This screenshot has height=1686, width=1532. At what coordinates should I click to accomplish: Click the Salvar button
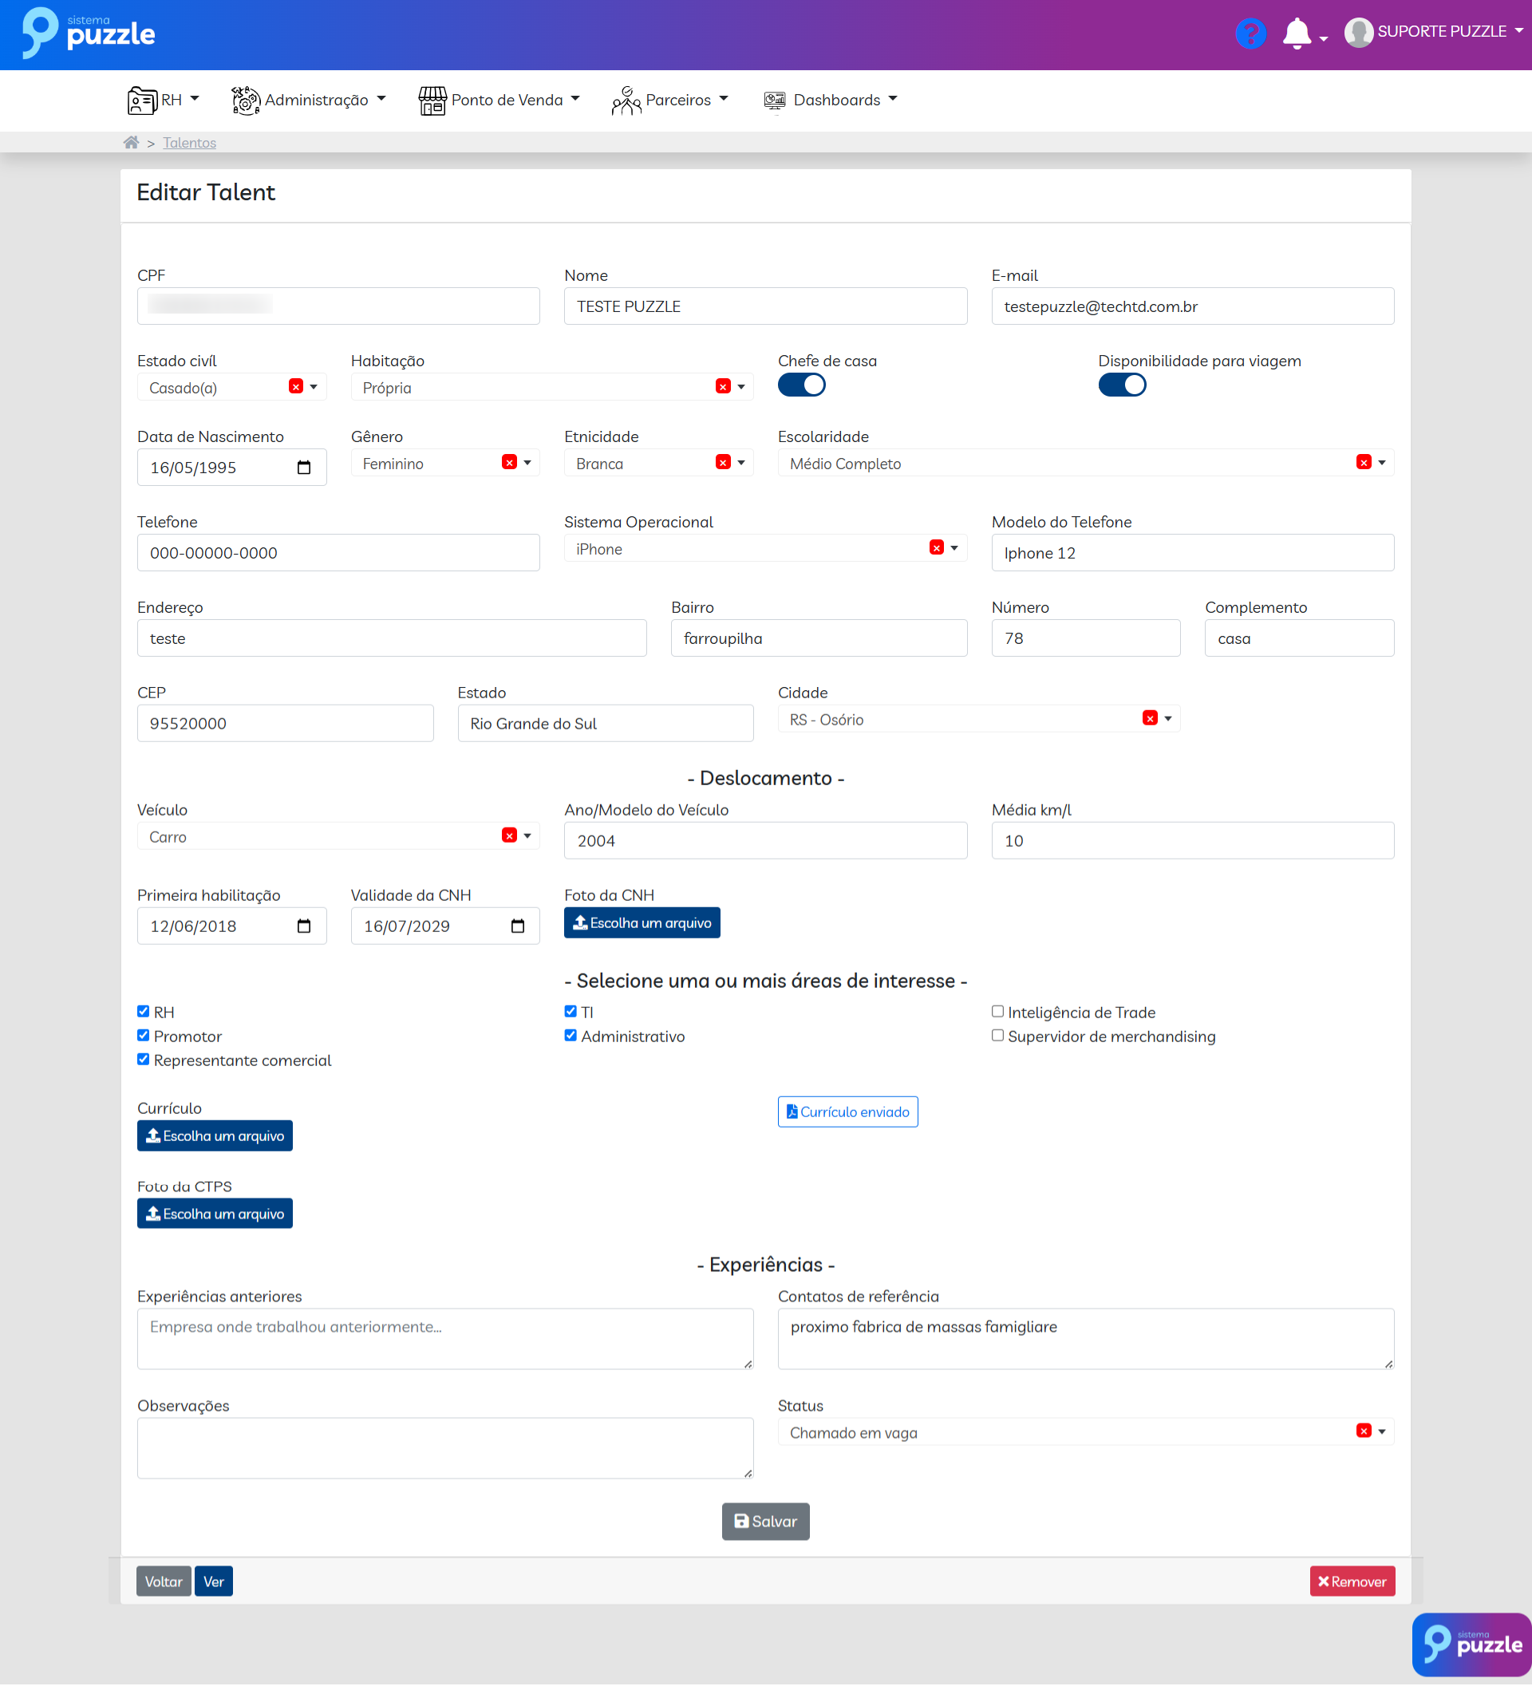(x=765, y=1522)
